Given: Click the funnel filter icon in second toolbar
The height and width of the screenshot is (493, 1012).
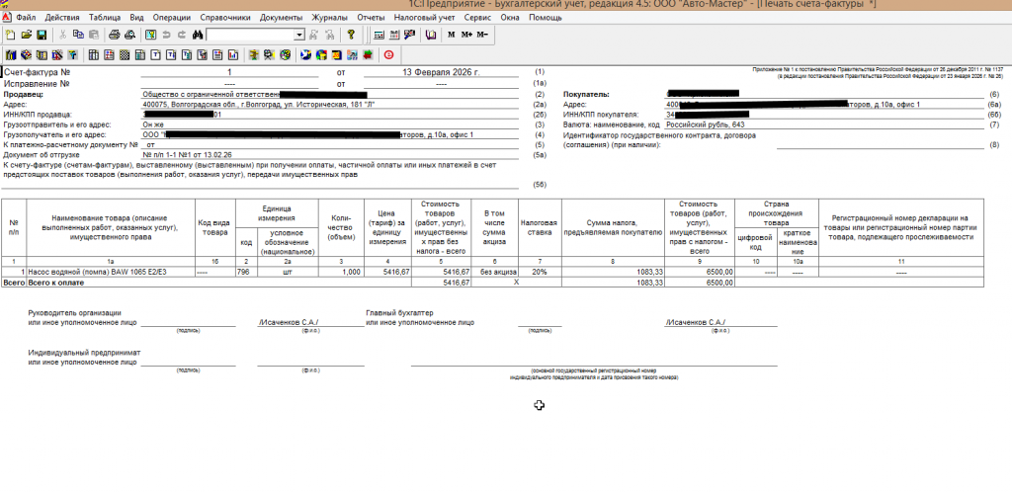Looking at the screenshot, I should (72, 55).
